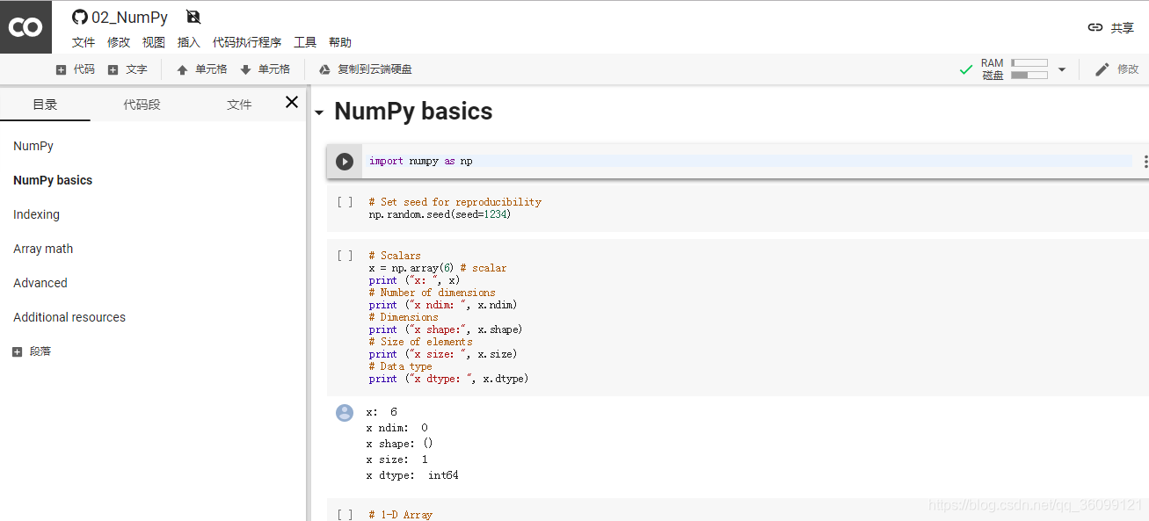Open the cell options three-dot menu

point(1144,161)
